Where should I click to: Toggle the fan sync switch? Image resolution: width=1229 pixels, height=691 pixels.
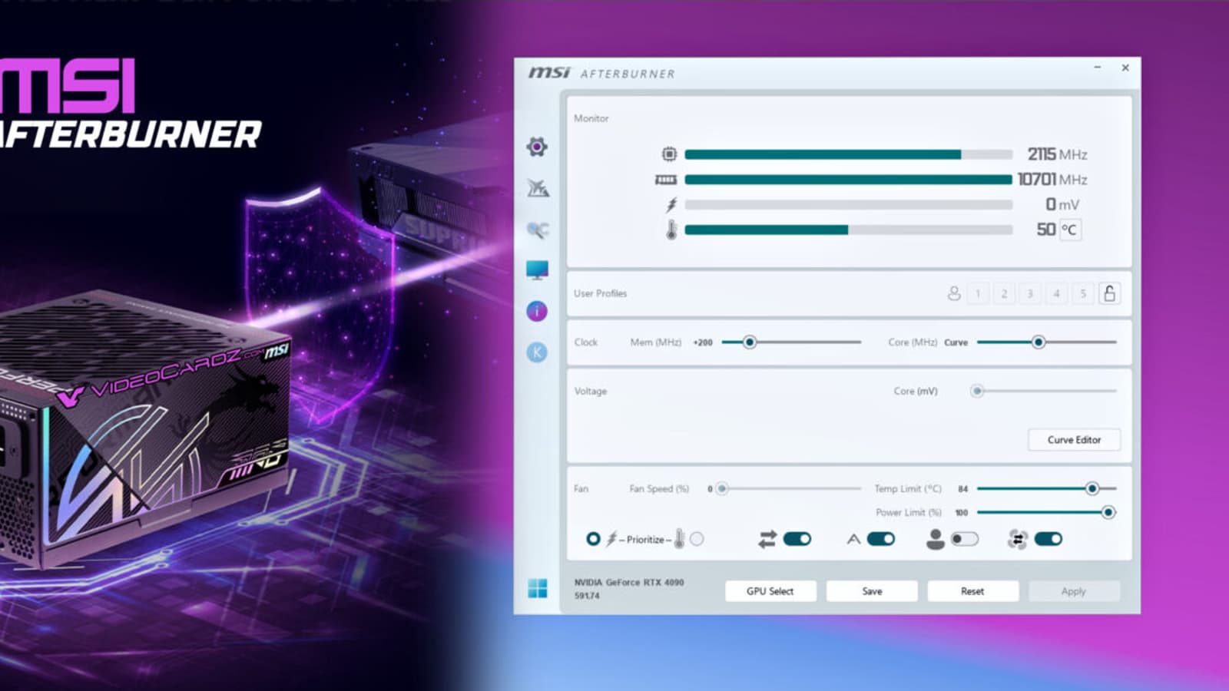pos(1048,539)
